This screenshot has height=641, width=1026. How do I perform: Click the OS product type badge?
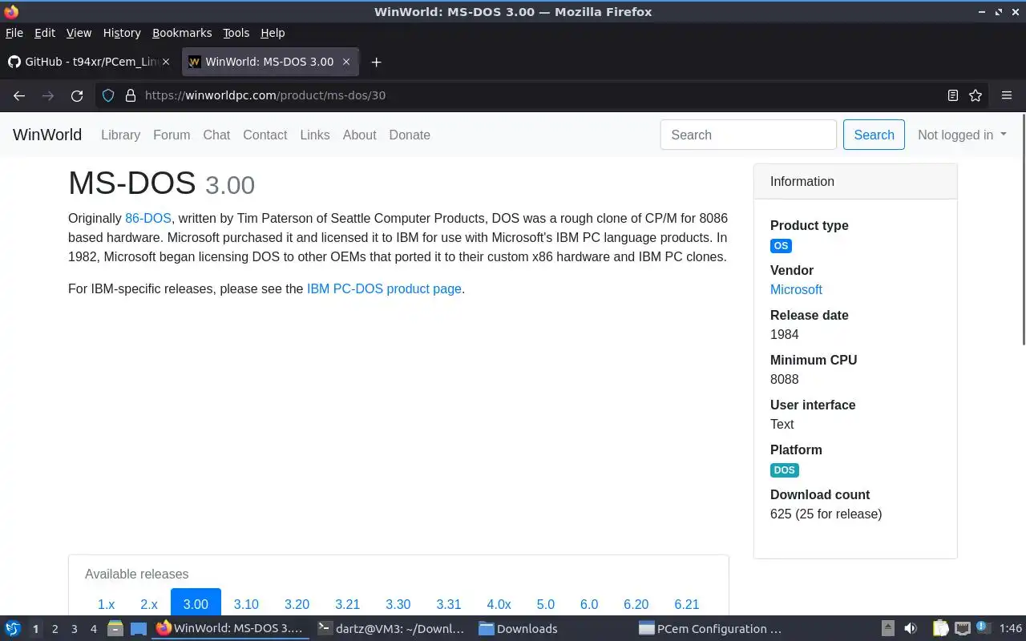coord(781,246)
